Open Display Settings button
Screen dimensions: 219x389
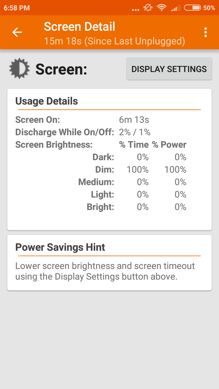169,69
